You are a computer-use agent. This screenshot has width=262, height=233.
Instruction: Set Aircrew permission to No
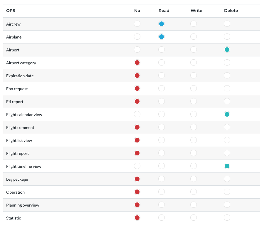point(137,24)
